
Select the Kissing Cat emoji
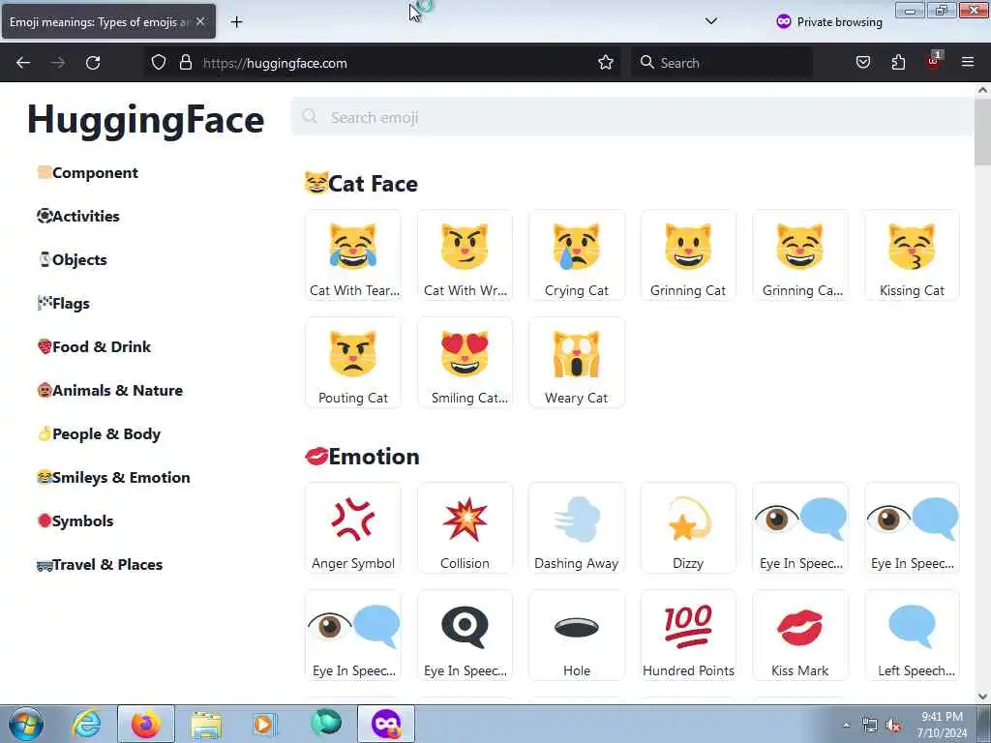(x=912, y=255)
